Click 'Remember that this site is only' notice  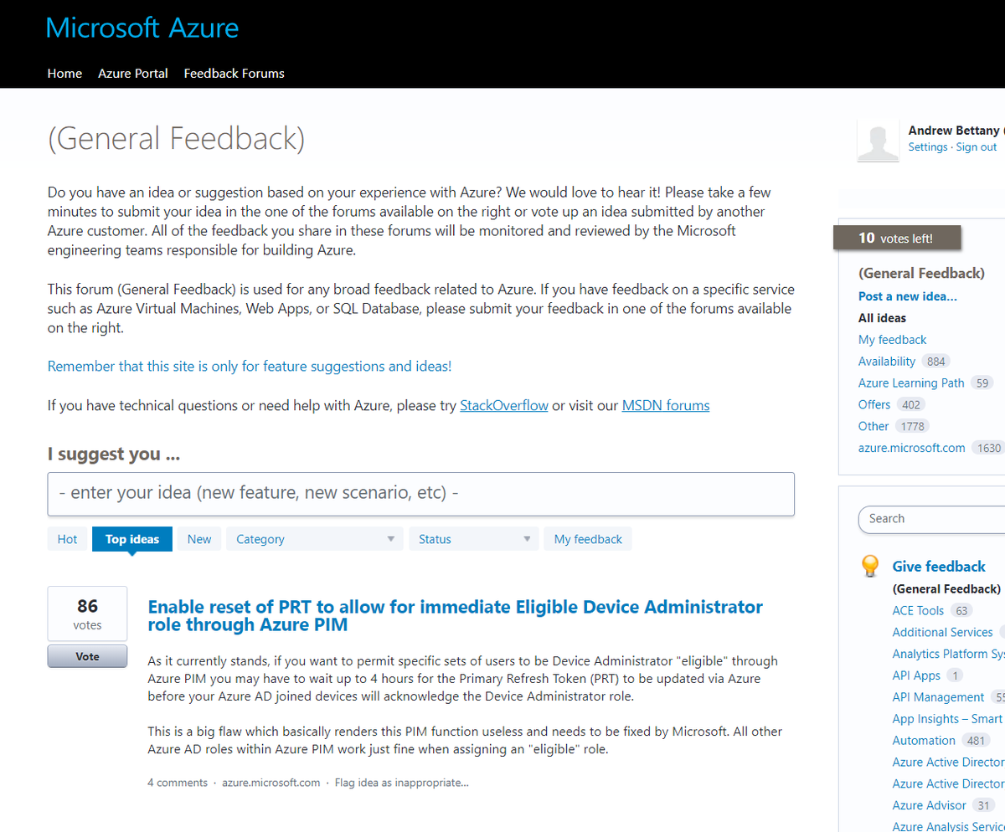point(250,367)
